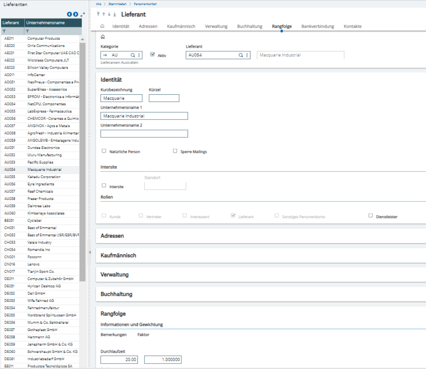Expand the Buchhaltung section
Viewport: 426px width, 369px height.
[116, 294]
